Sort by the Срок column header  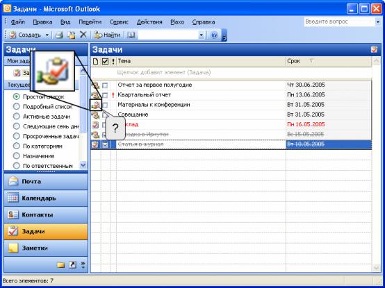coord(329,61)
